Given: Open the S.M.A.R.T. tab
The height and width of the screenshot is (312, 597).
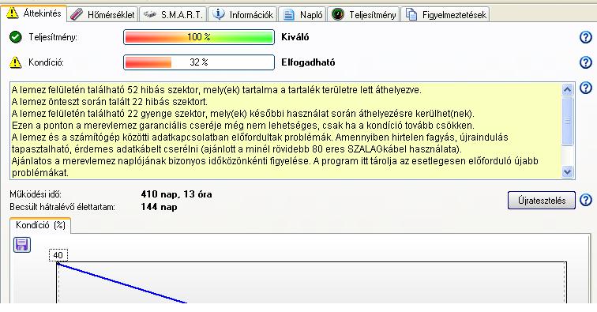Looking at the screenshot, I should pos(173,14).
